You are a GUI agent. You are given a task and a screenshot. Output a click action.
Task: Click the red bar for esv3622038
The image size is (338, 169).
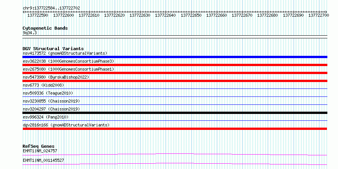pyautogui.click(x=175, y=65)
